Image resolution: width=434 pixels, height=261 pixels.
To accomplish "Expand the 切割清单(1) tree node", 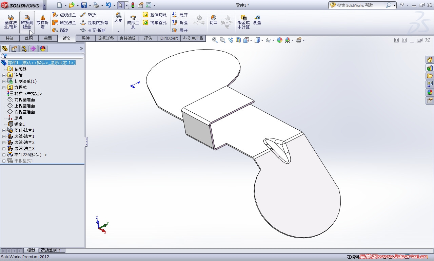I will (4, 81).
